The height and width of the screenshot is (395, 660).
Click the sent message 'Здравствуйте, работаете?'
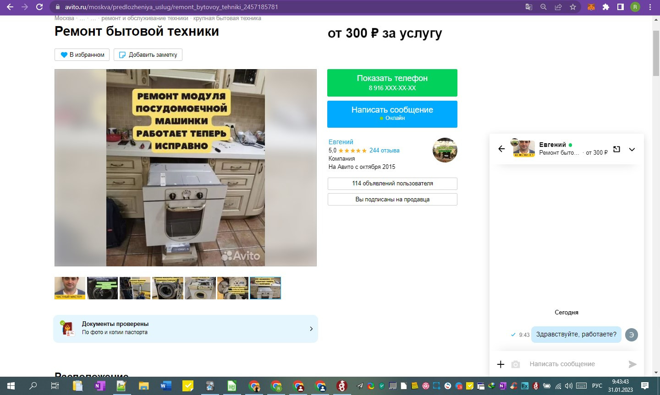pos(576,334)
